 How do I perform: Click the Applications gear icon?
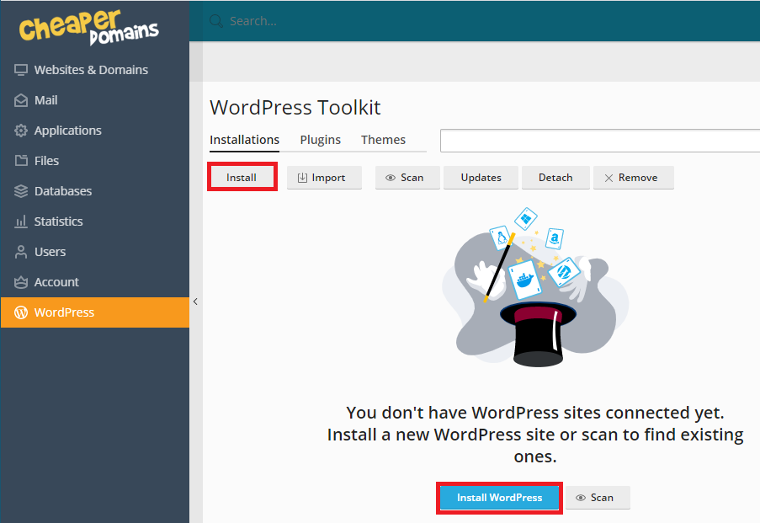pyautogui.click(x=21, y=131)
